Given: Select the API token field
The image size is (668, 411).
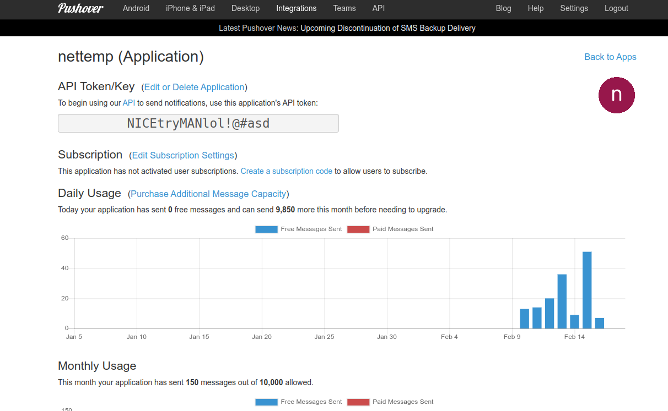Looking at the screenshot, I should [x=198, y=123].
